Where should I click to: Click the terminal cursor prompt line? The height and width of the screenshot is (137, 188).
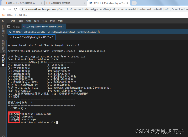point(33,123)
